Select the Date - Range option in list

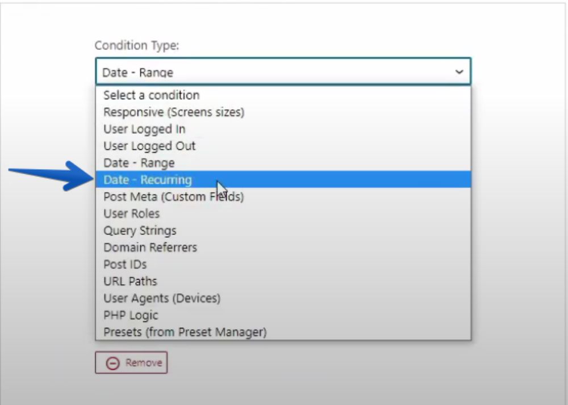[x=283, y=163]
